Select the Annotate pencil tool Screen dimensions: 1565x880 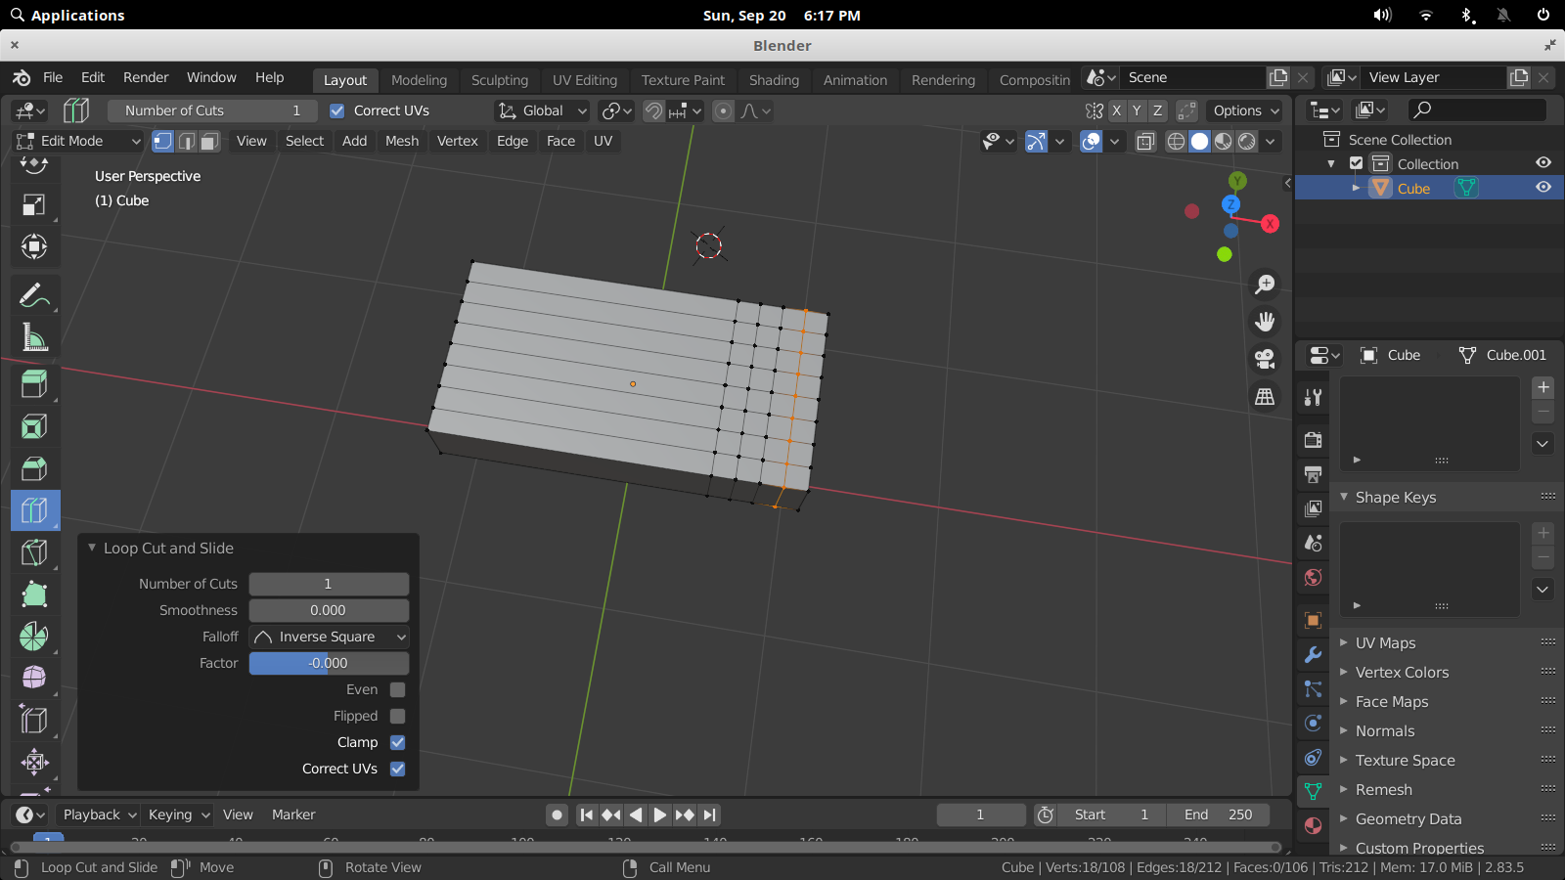tap(34, 294)
